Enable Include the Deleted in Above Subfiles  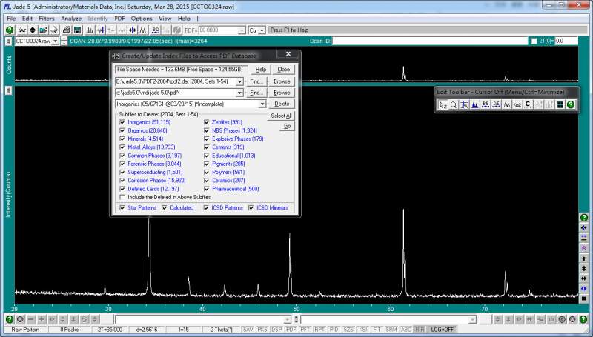(122, 197)
